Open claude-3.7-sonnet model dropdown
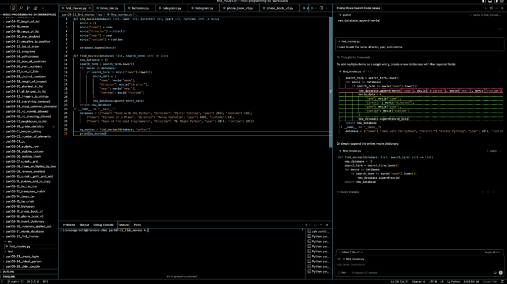 tap(364, 273)
